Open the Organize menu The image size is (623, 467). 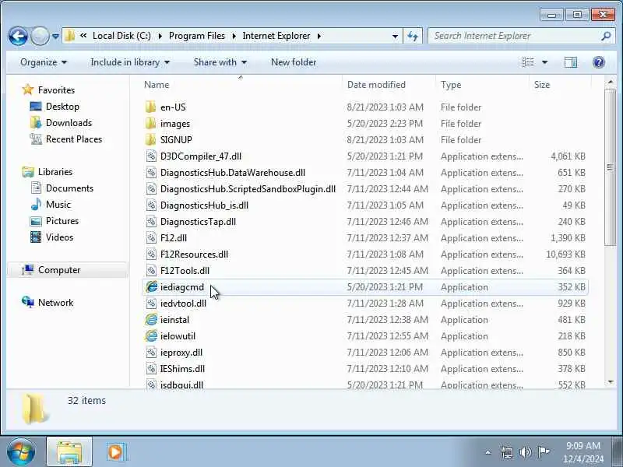pyautogui.click(x=44, y=62)
